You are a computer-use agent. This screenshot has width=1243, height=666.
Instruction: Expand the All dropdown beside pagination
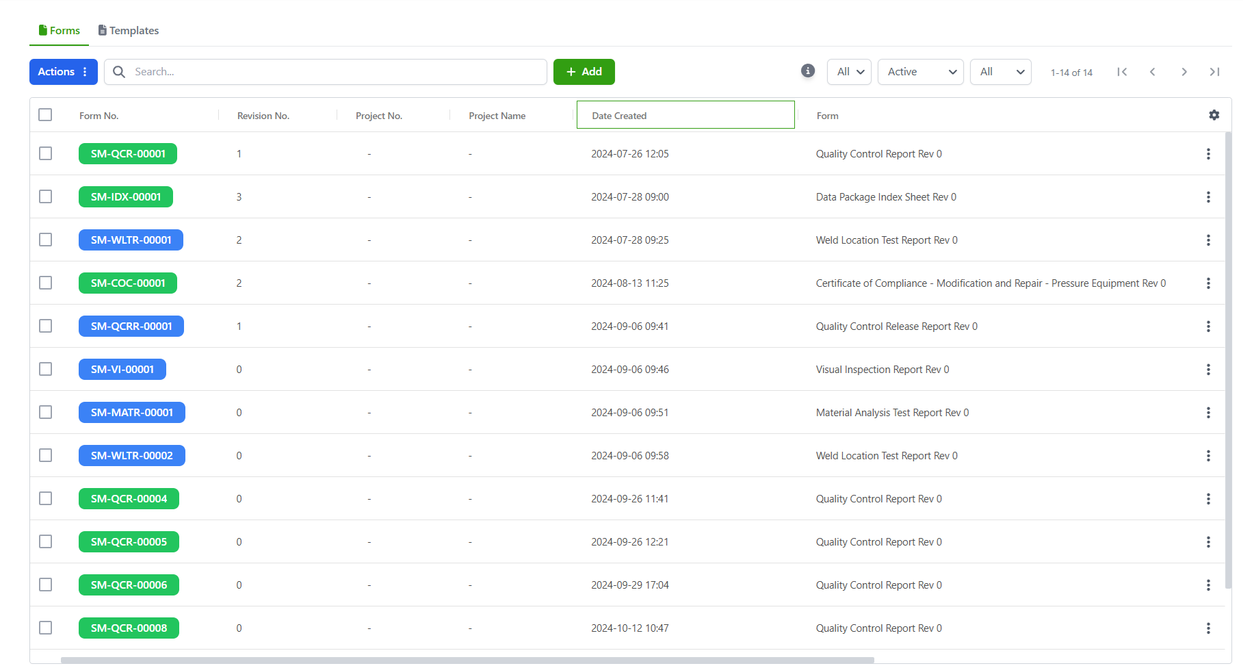tap(1001, 72)
